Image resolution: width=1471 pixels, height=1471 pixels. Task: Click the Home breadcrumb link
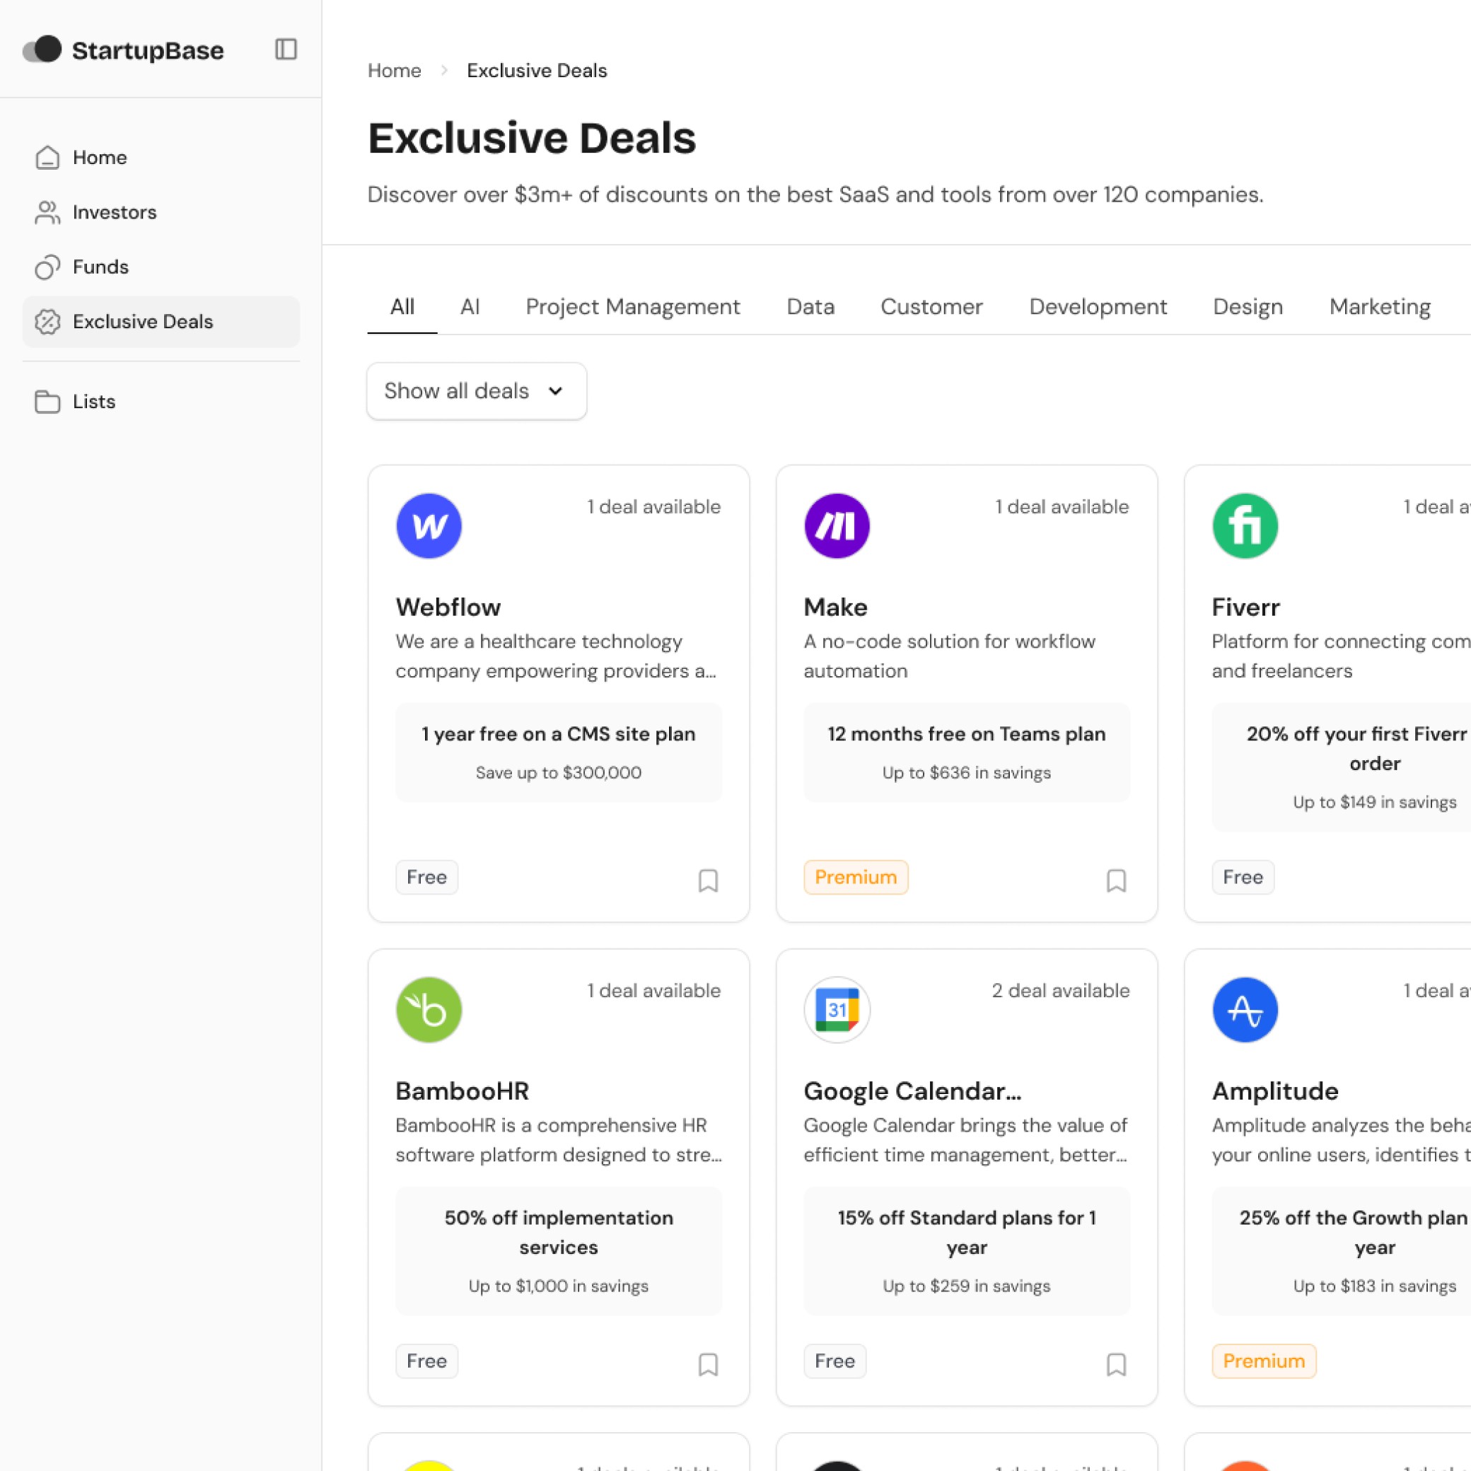(394, 71)
